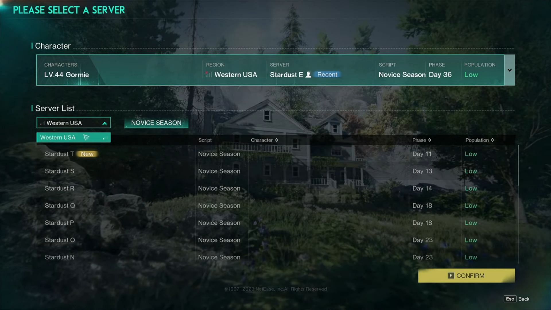The width and height of the screenshot is (551, 310).
Task: Click the vertical bar indicator next to Server List
Action: pos(32,108)
